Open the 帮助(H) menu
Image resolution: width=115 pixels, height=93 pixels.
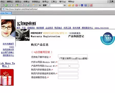coord(71,2)
